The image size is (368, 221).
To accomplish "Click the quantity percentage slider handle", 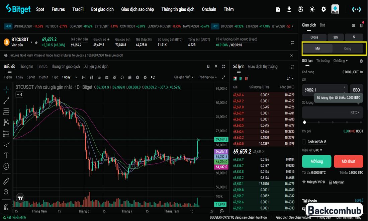I will (304, 122).
